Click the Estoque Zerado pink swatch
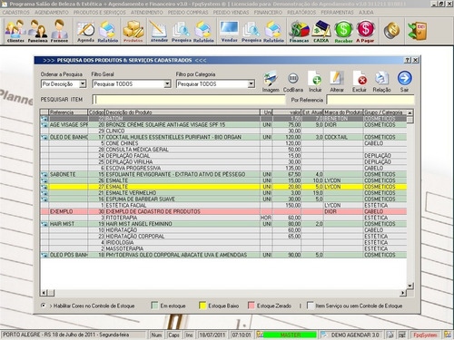454x340 pixels. coord(252,306)
